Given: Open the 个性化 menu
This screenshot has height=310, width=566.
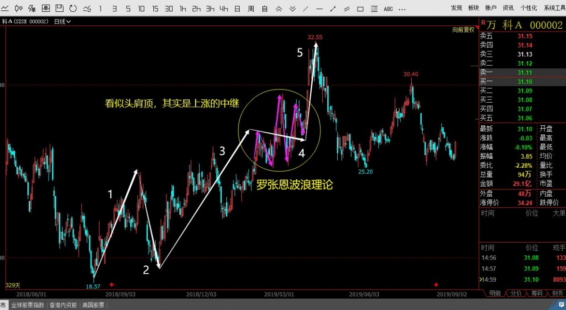Looking at the screenshot, I should pos(529,8).
